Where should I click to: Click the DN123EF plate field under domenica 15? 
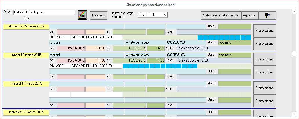[x=60, y=38]
